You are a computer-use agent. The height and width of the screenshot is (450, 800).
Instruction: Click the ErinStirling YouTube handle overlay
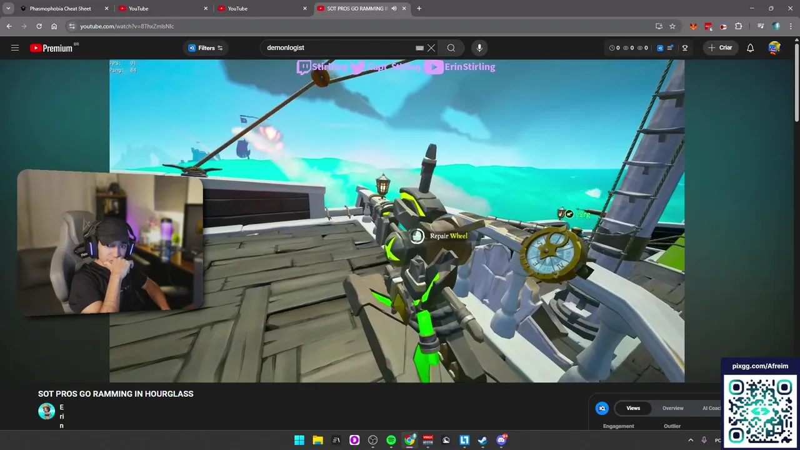coord(460,67)
